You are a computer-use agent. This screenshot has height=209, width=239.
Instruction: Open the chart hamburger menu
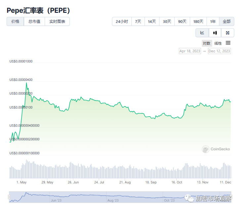click(x=228, y=43)
